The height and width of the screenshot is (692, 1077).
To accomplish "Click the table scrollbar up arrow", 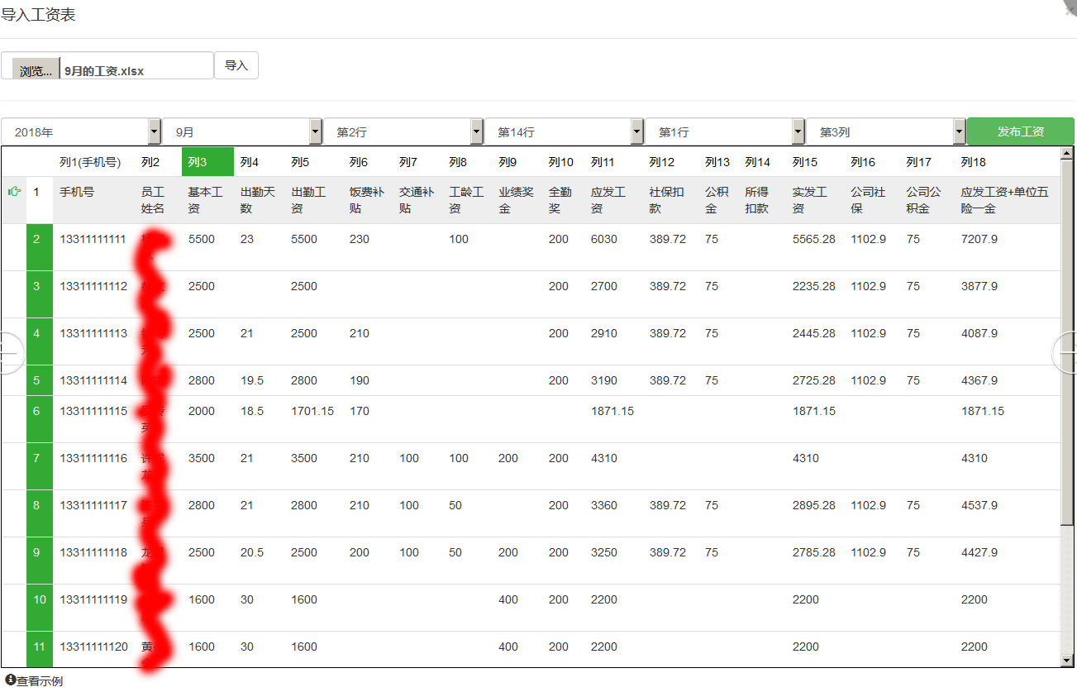I will click(x=1067, y=153).
